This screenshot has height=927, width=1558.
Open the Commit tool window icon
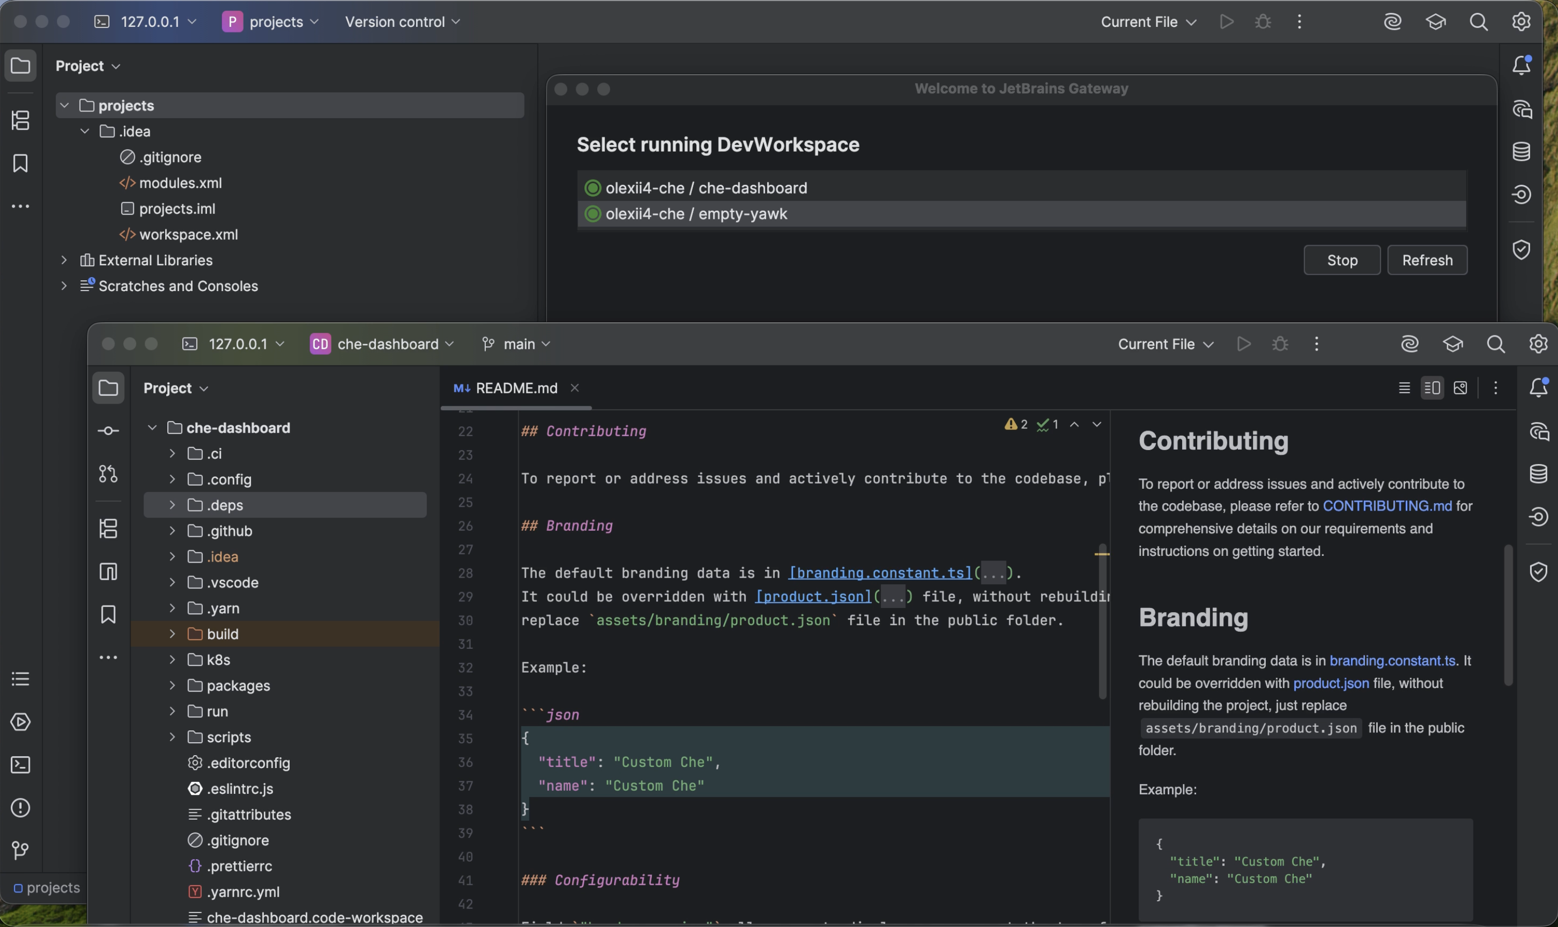(108, 431)
